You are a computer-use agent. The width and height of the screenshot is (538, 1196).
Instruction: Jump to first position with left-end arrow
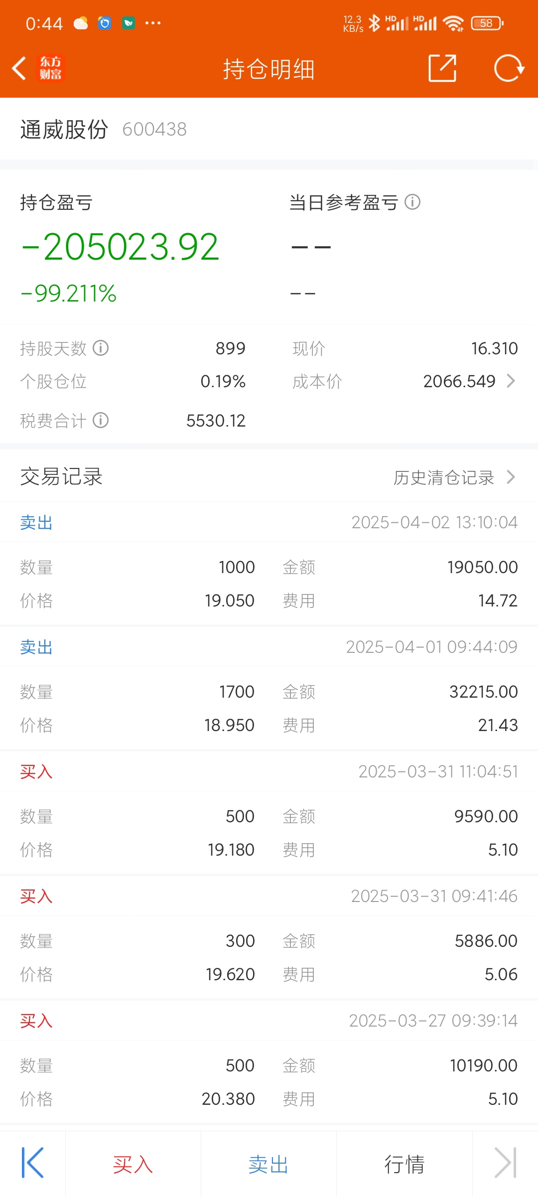pyautogui.click(x=32, y=1163)
